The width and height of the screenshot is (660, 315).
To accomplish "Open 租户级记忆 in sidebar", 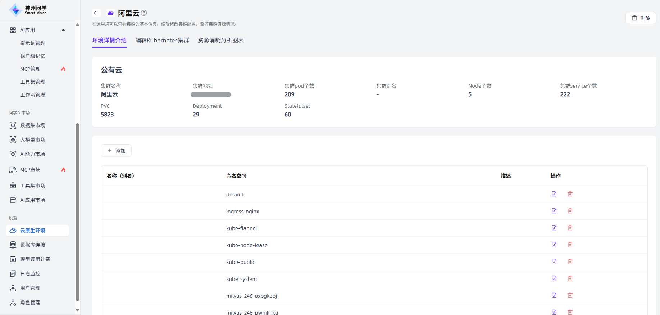I will [x=33, y=56].
